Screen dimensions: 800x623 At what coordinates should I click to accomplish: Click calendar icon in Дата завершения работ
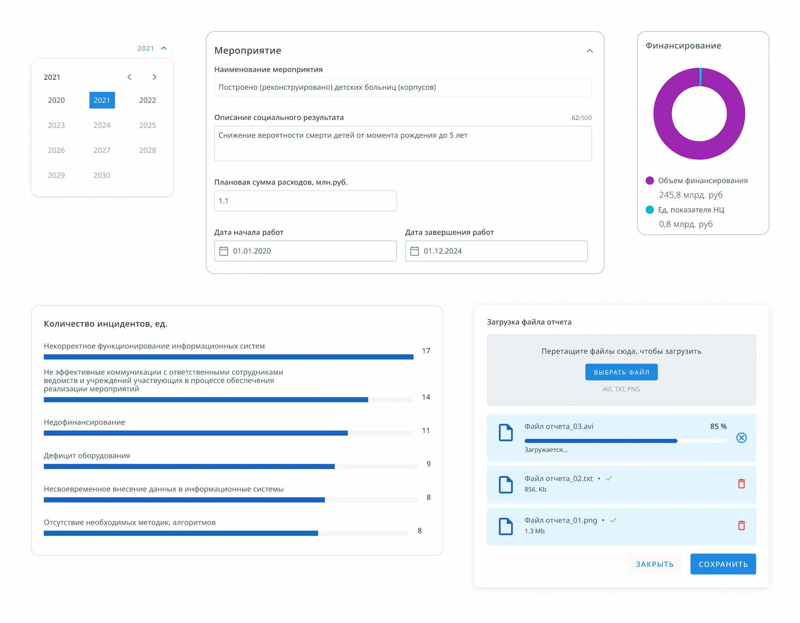click(415, 251)
